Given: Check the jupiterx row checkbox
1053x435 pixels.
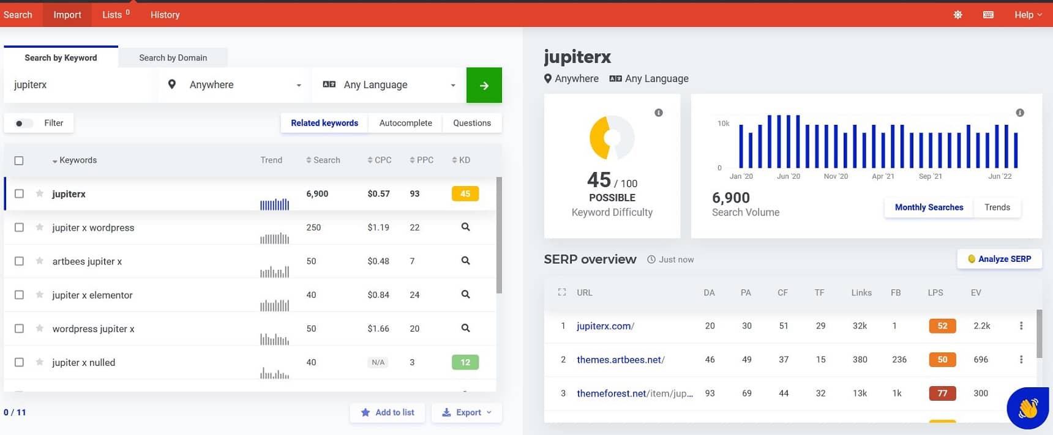Looking at the screenshot, I should tap(19, 193).
